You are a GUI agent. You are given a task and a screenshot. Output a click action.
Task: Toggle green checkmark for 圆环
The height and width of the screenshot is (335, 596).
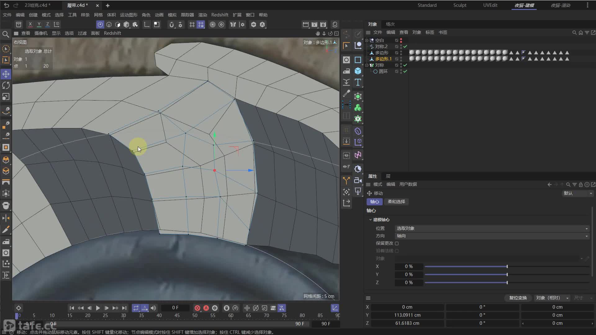(x=405, y=71)
